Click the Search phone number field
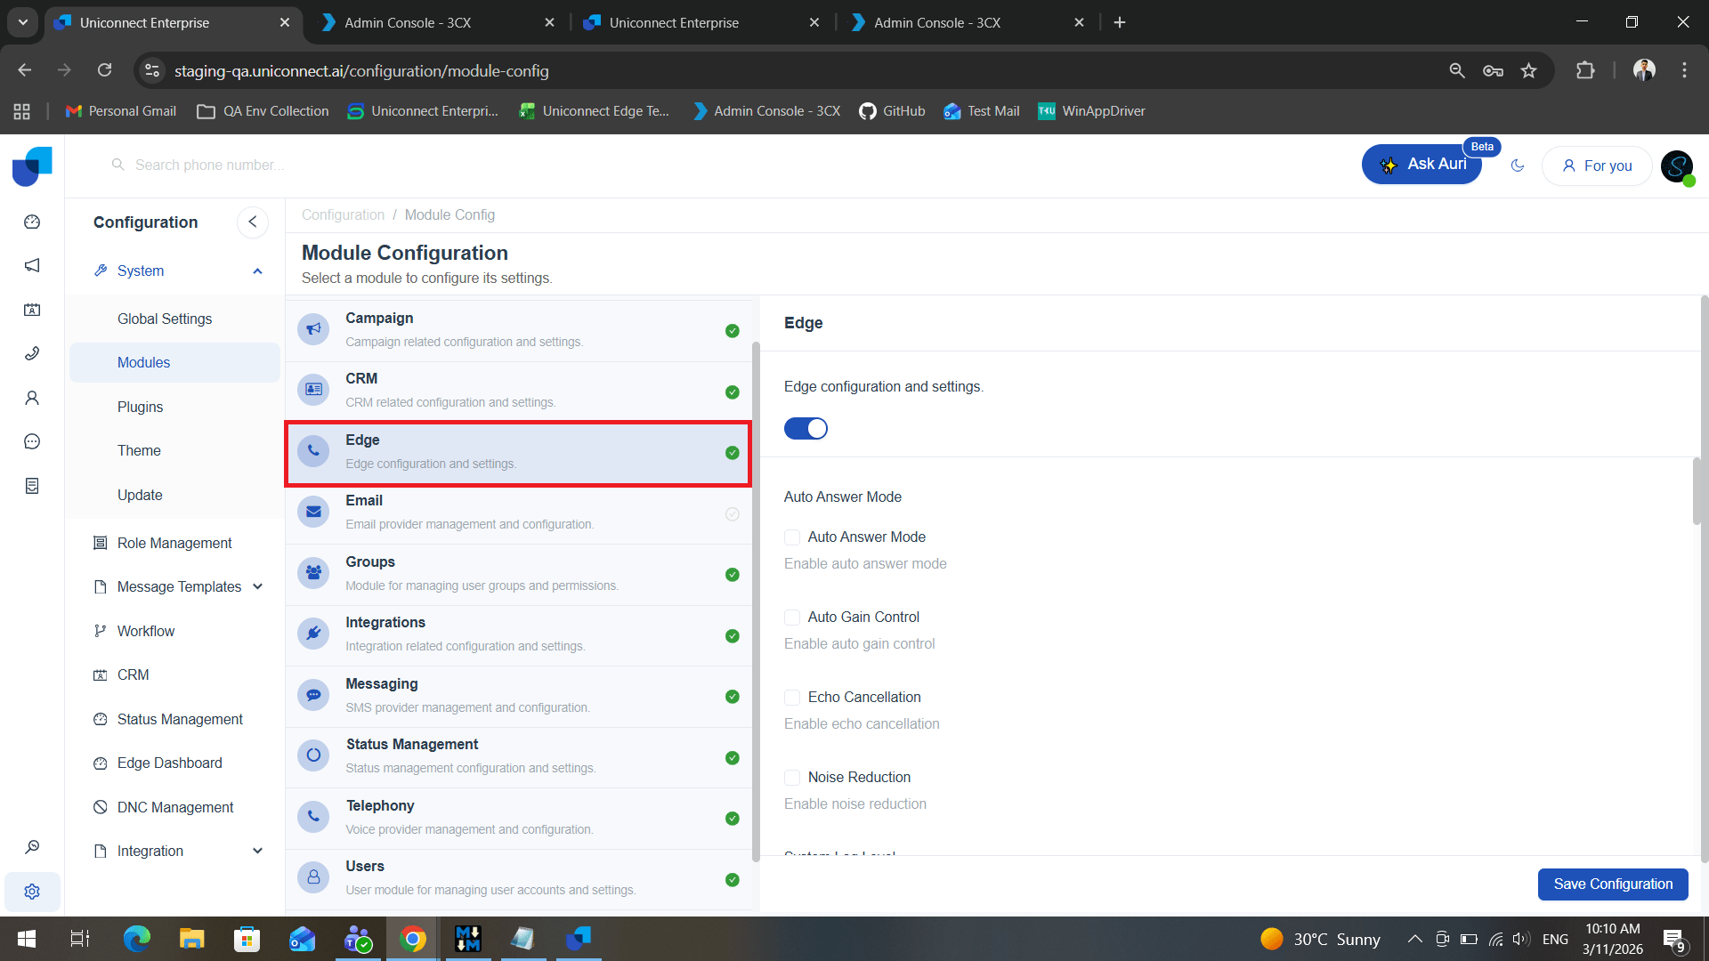Screen dimensions: 1709x961 point(210,166)
